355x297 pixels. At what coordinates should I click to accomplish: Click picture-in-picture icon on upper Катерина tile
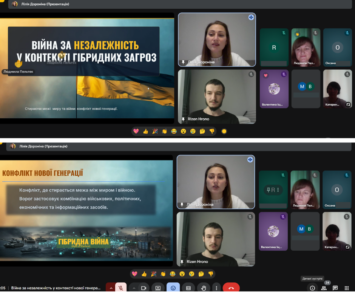(348, 105)
